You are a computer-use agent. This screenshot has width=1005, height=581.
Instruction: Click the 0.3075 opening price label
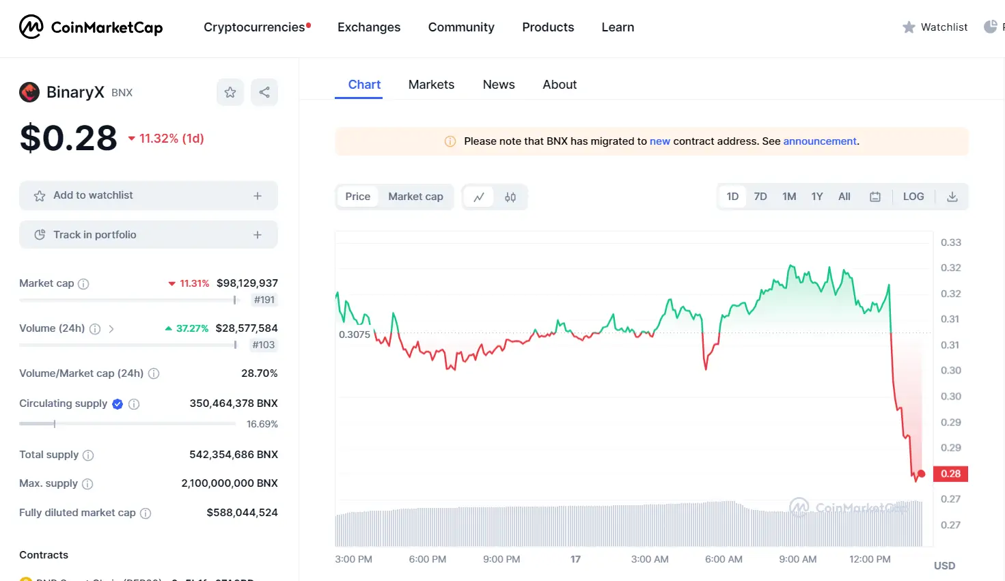point(355,335)
